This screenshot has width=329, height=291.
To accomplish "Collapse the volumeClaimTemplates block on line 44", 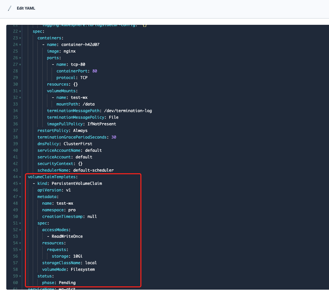I will pos(19,177).
